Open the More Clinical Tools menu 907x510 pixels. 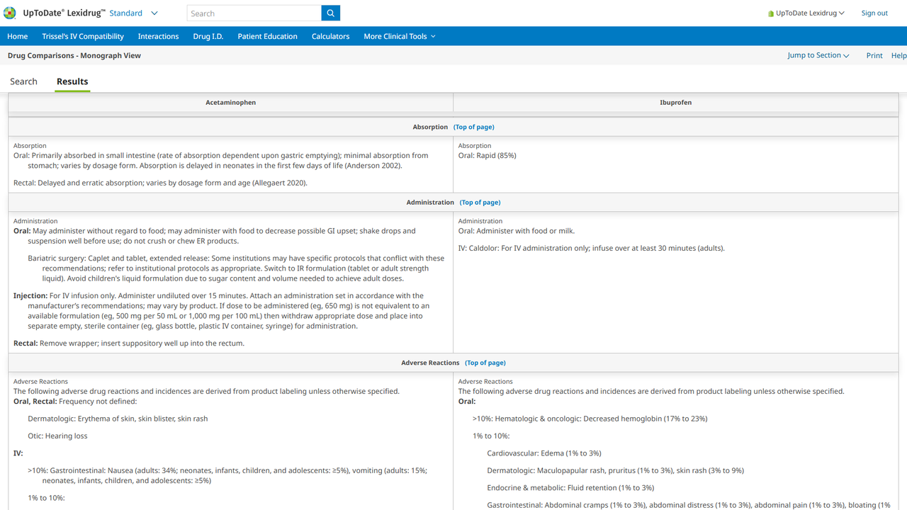tap(399, 36)
